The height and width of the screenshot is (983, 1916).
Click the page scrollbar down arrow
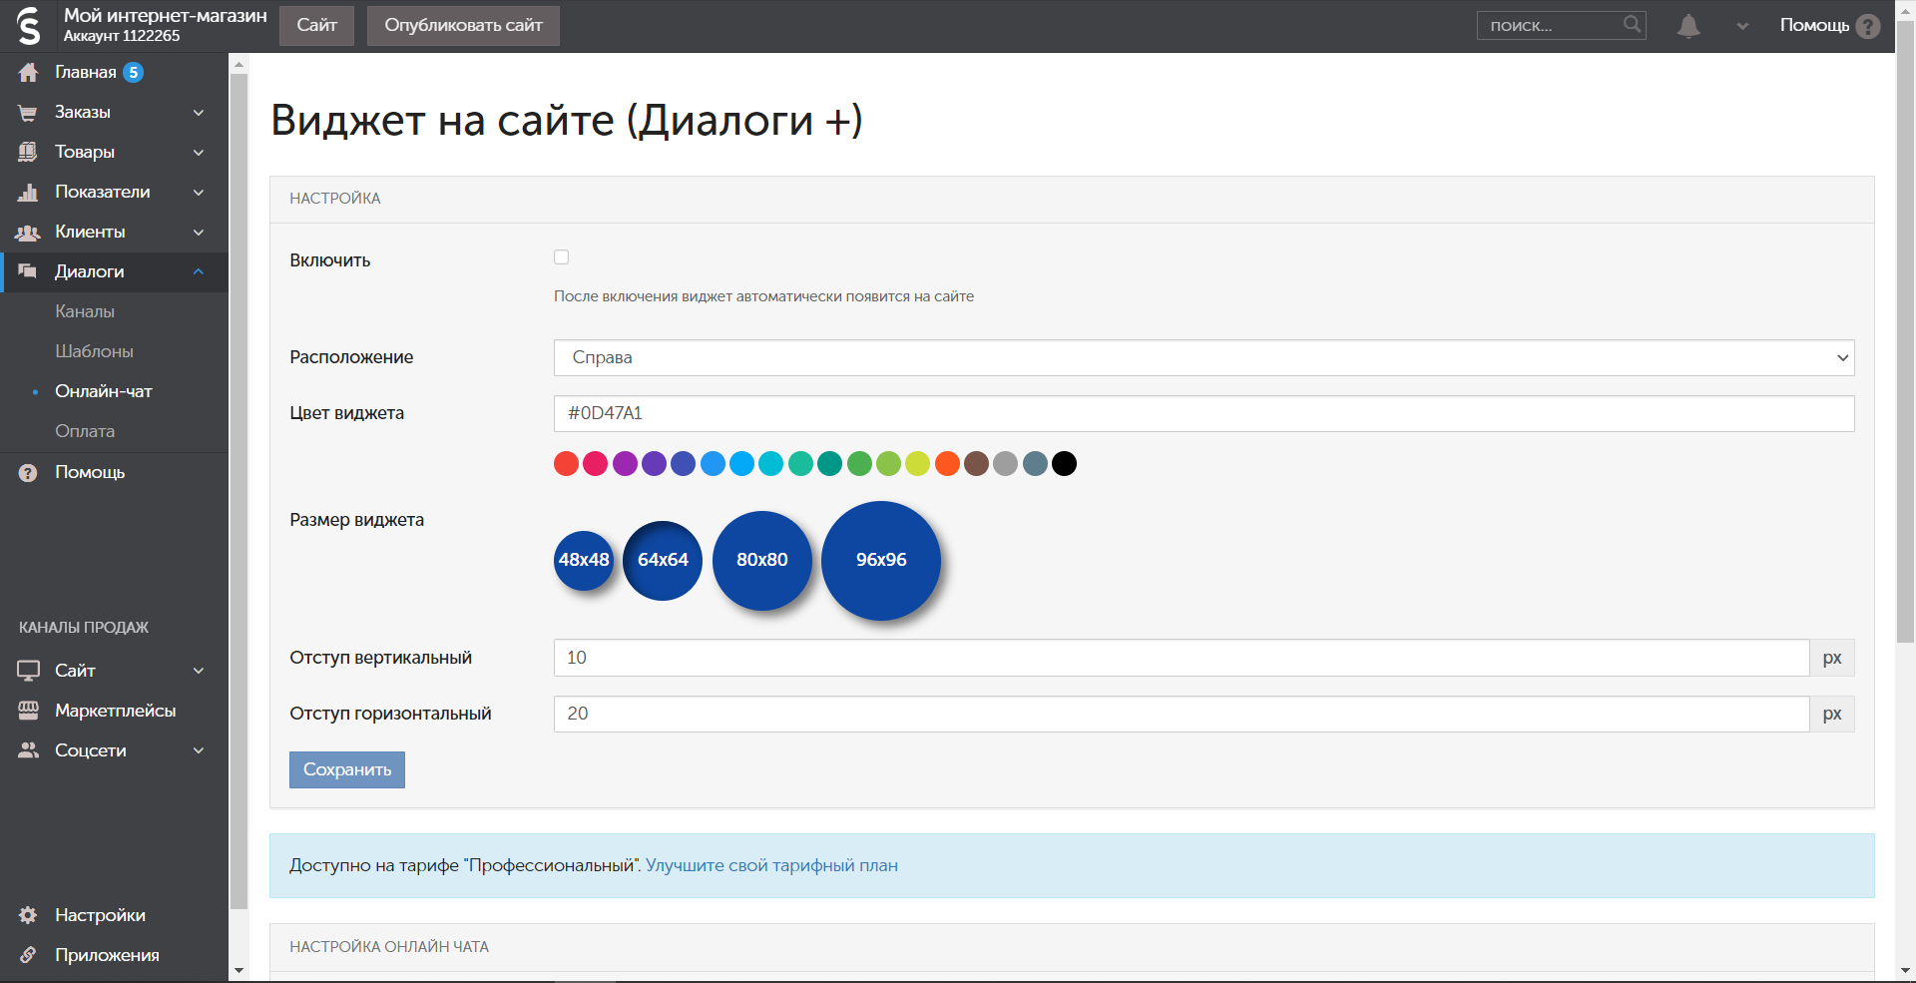coord(1905,970)
